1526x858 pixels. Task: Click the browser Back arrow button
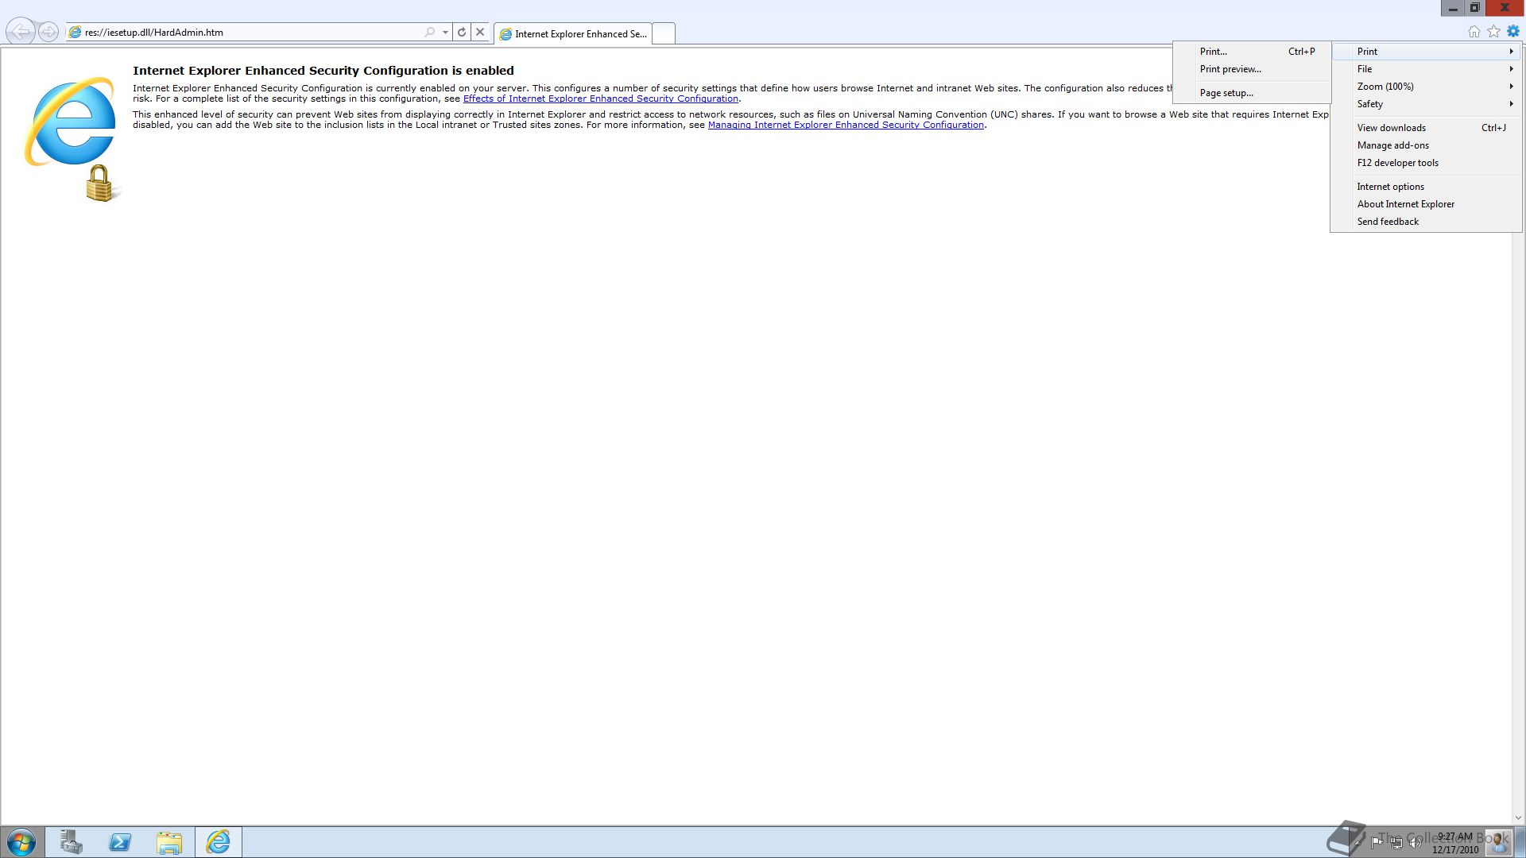21,32
